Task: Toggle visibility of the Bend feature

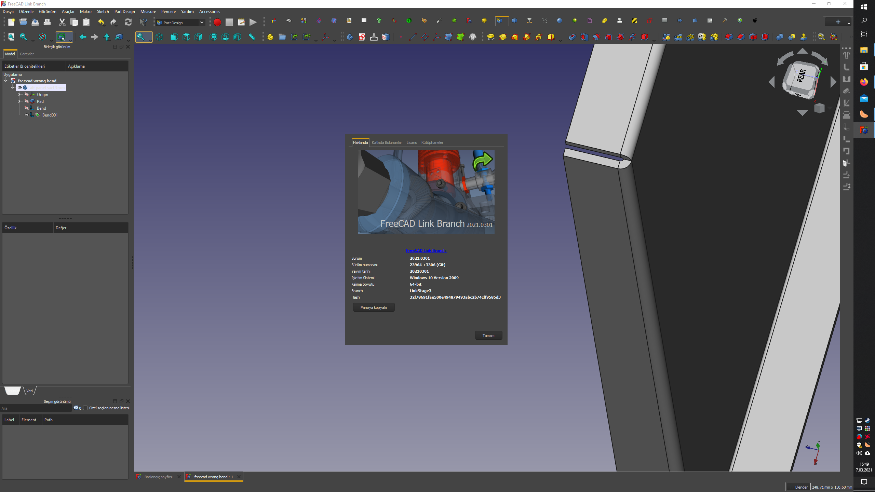Action: pyautogui.click(x=27, y=108)
